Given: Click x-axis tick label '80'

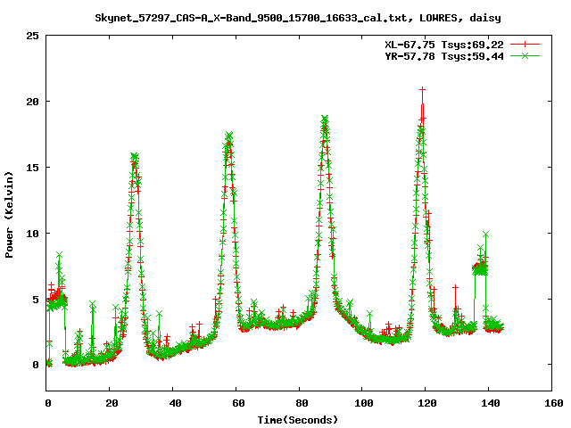Looking at the screenshot, I should point(302,403).
